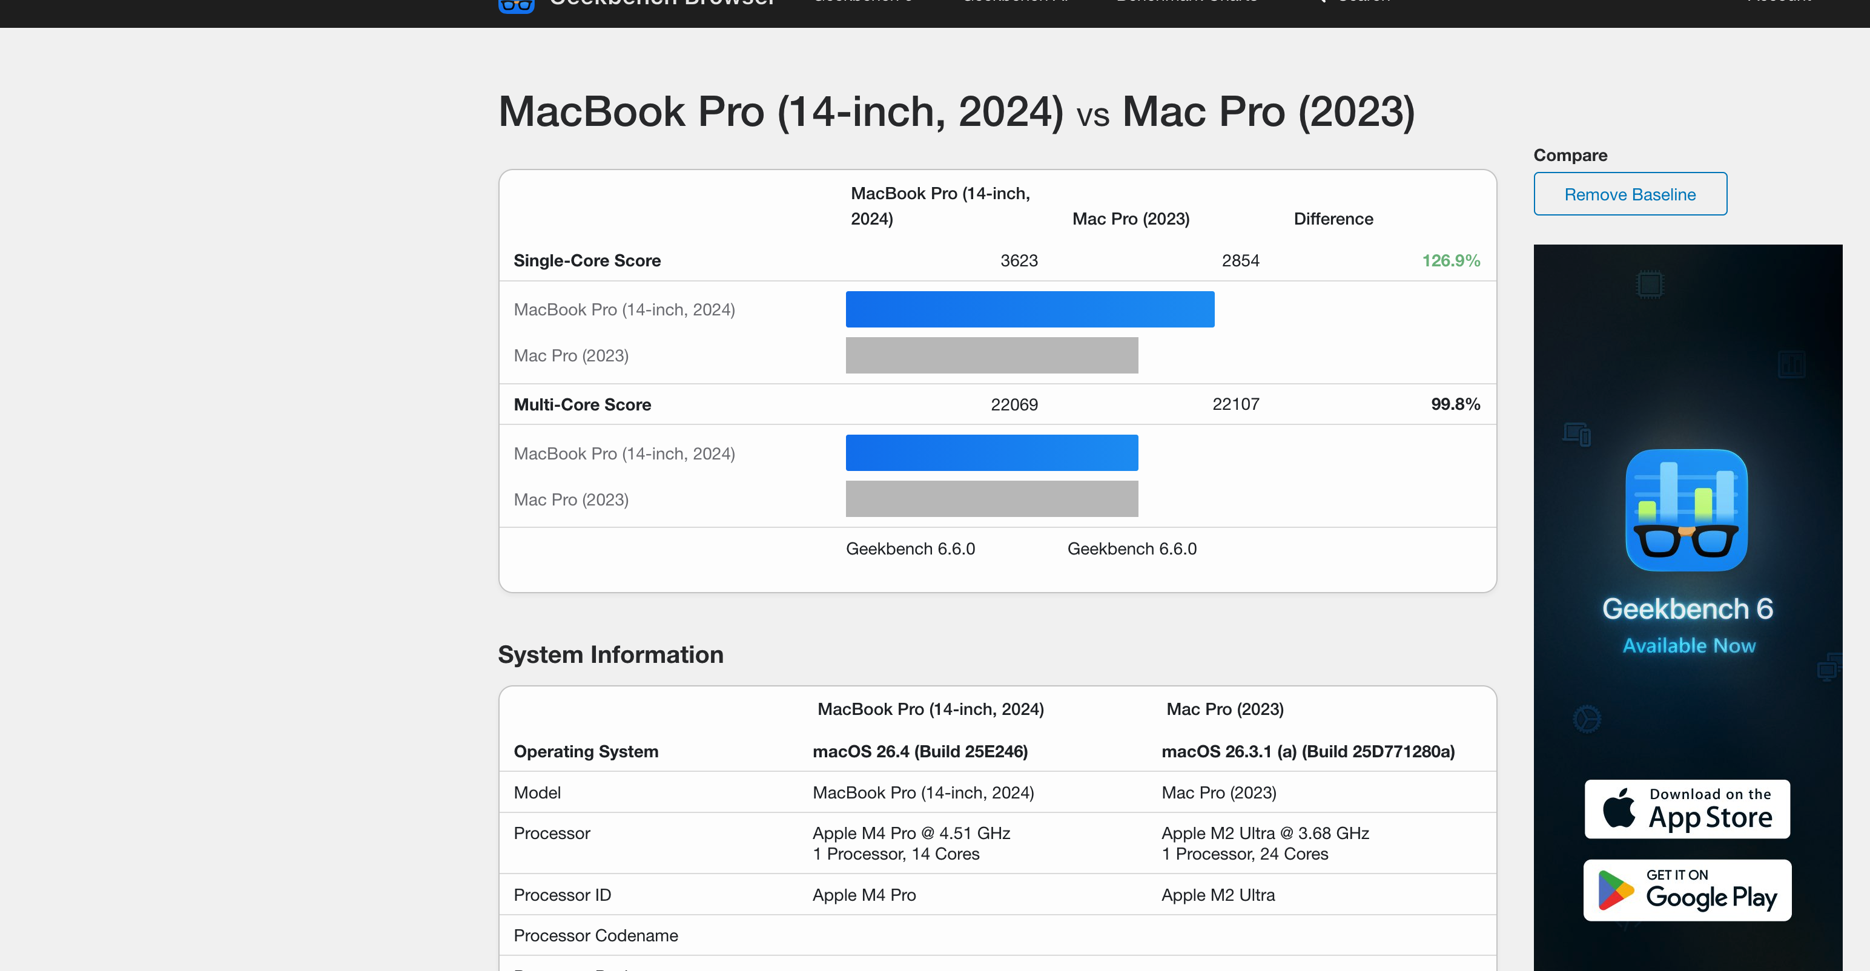This screenshot has width=1870, height=971.
Task: Click the gear icon in the ad's lower left
Action: [x=1587, y=719]
